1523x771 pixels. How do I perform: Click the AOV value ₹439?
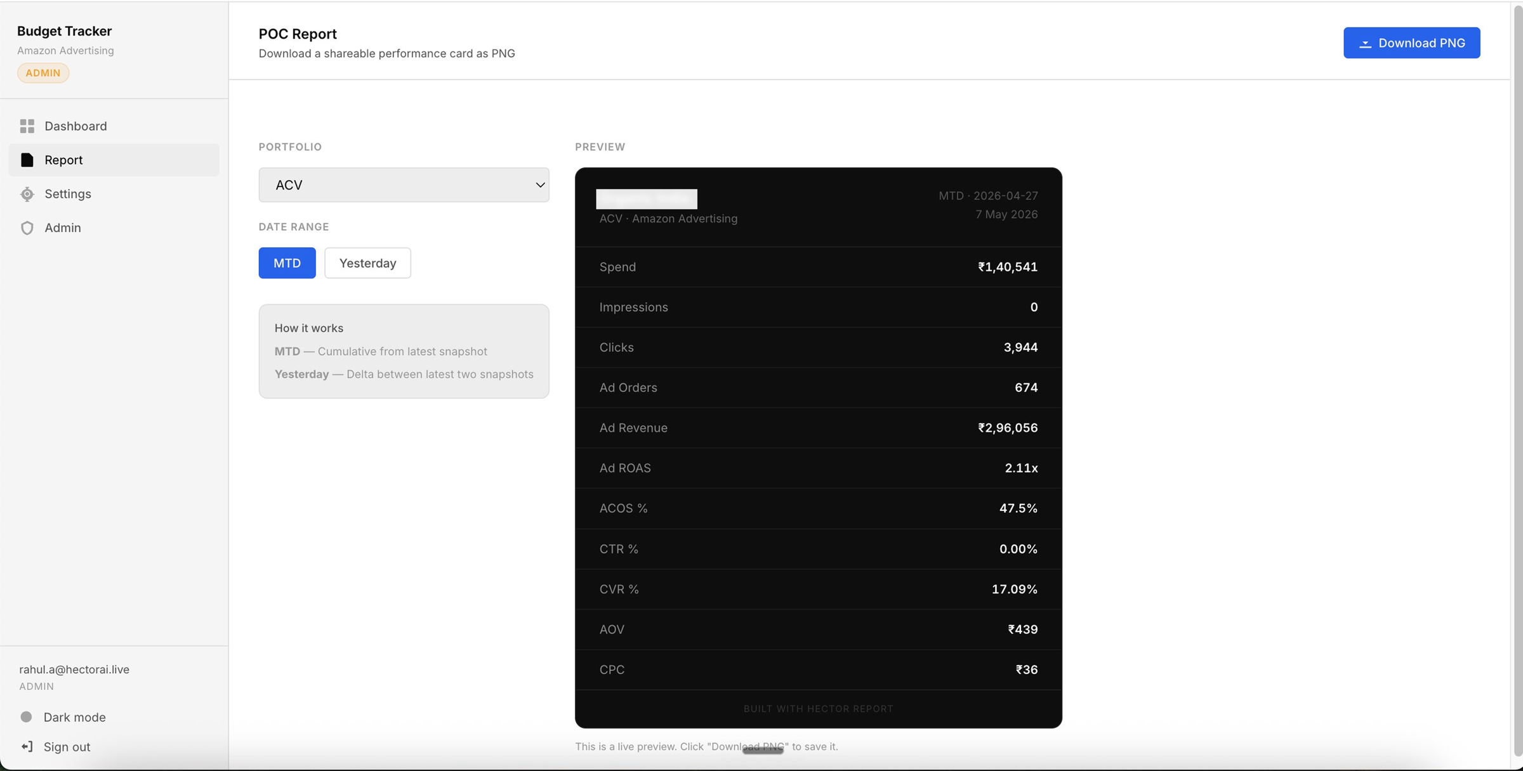pyautogui.click(x=1022, y=630)
